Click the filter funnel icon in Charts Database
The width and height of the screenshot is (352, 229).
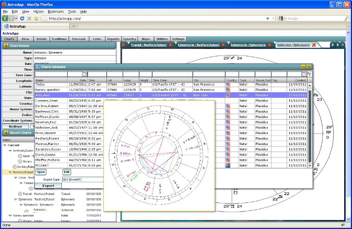pos(309,74)
